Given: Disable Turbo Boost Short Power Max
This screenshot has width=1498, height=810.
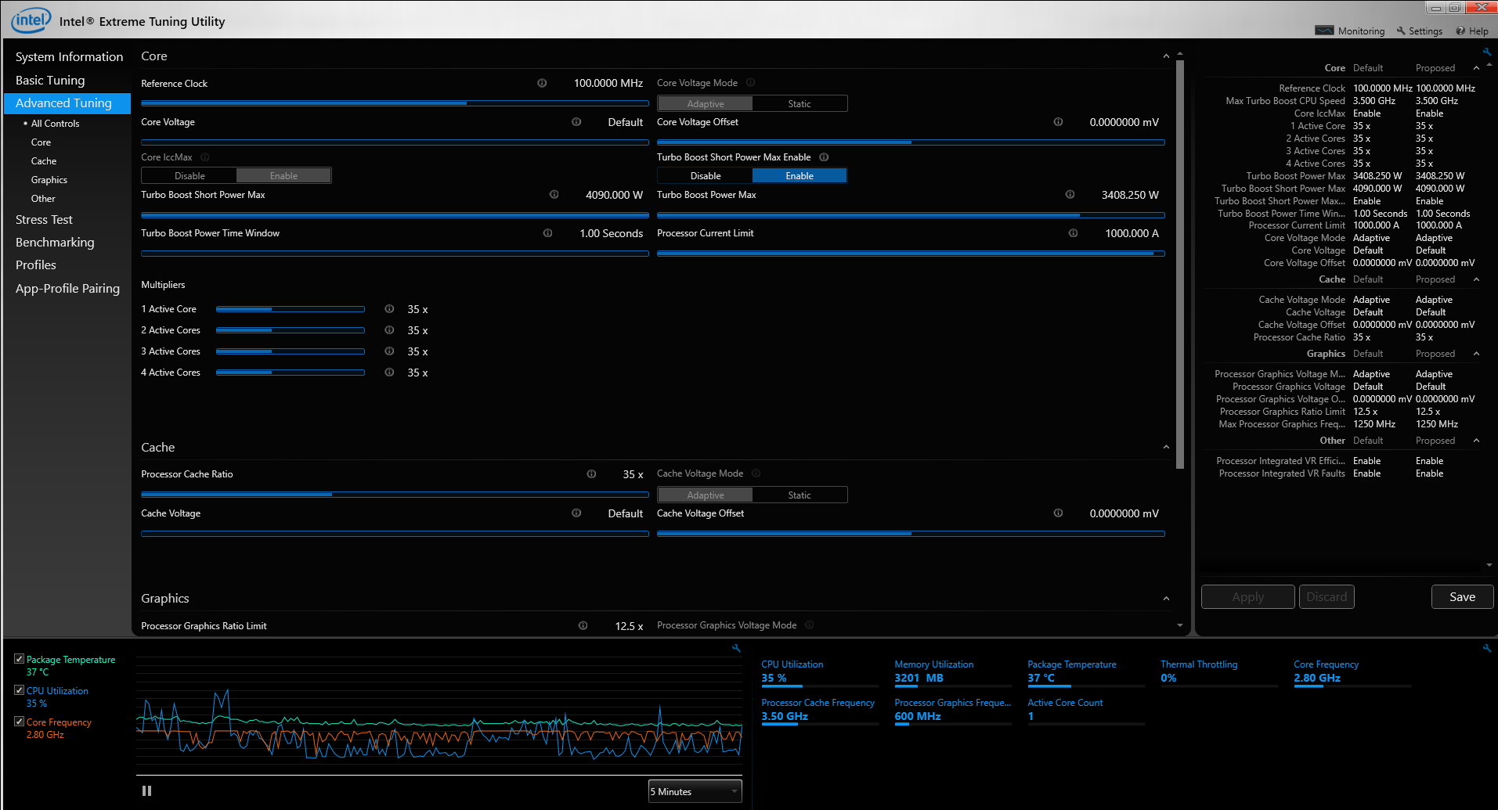Looking at the screenshot, I should click(x=706, y=176).
